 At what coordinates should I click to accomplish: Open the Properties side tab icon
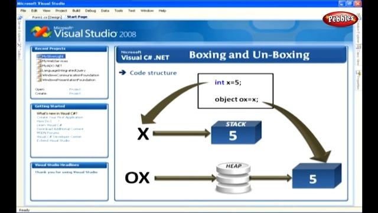pos(359,73)
